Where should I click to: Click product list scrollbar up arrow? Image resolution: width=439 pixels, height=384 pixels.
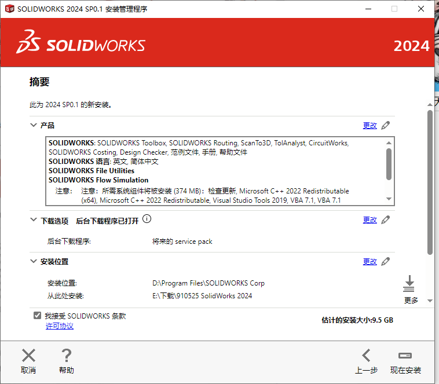[x=389, y=143]
